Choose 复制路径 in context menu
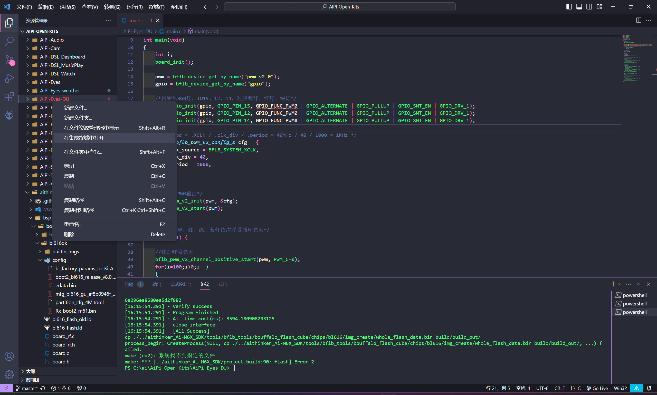The height and width of the screenshot is (395, 657). 115,200
